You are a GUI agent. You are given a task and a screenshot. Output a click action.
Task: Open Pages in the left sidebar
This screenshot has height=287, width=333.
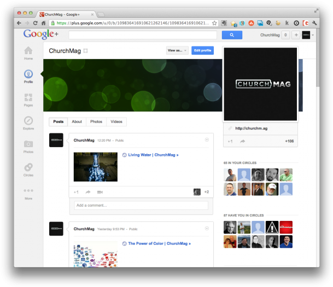click(28, 99)
